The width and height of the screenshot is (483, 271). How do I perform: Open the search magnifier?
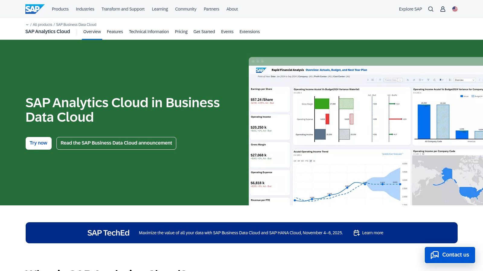coord(430,9)
